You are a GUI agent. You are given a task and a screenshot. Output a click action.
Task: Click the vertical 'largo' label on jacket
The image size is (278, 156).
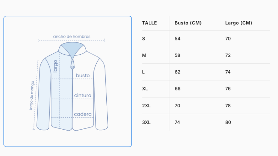[56, 66]
